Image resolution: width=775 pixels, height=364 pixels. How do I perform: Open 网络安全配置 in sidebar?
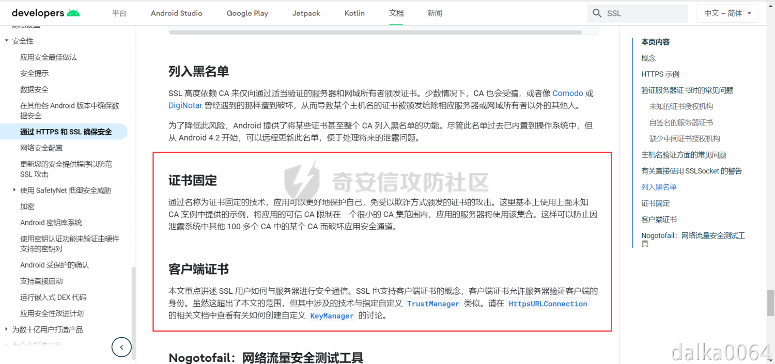click(x=41, y=148)
